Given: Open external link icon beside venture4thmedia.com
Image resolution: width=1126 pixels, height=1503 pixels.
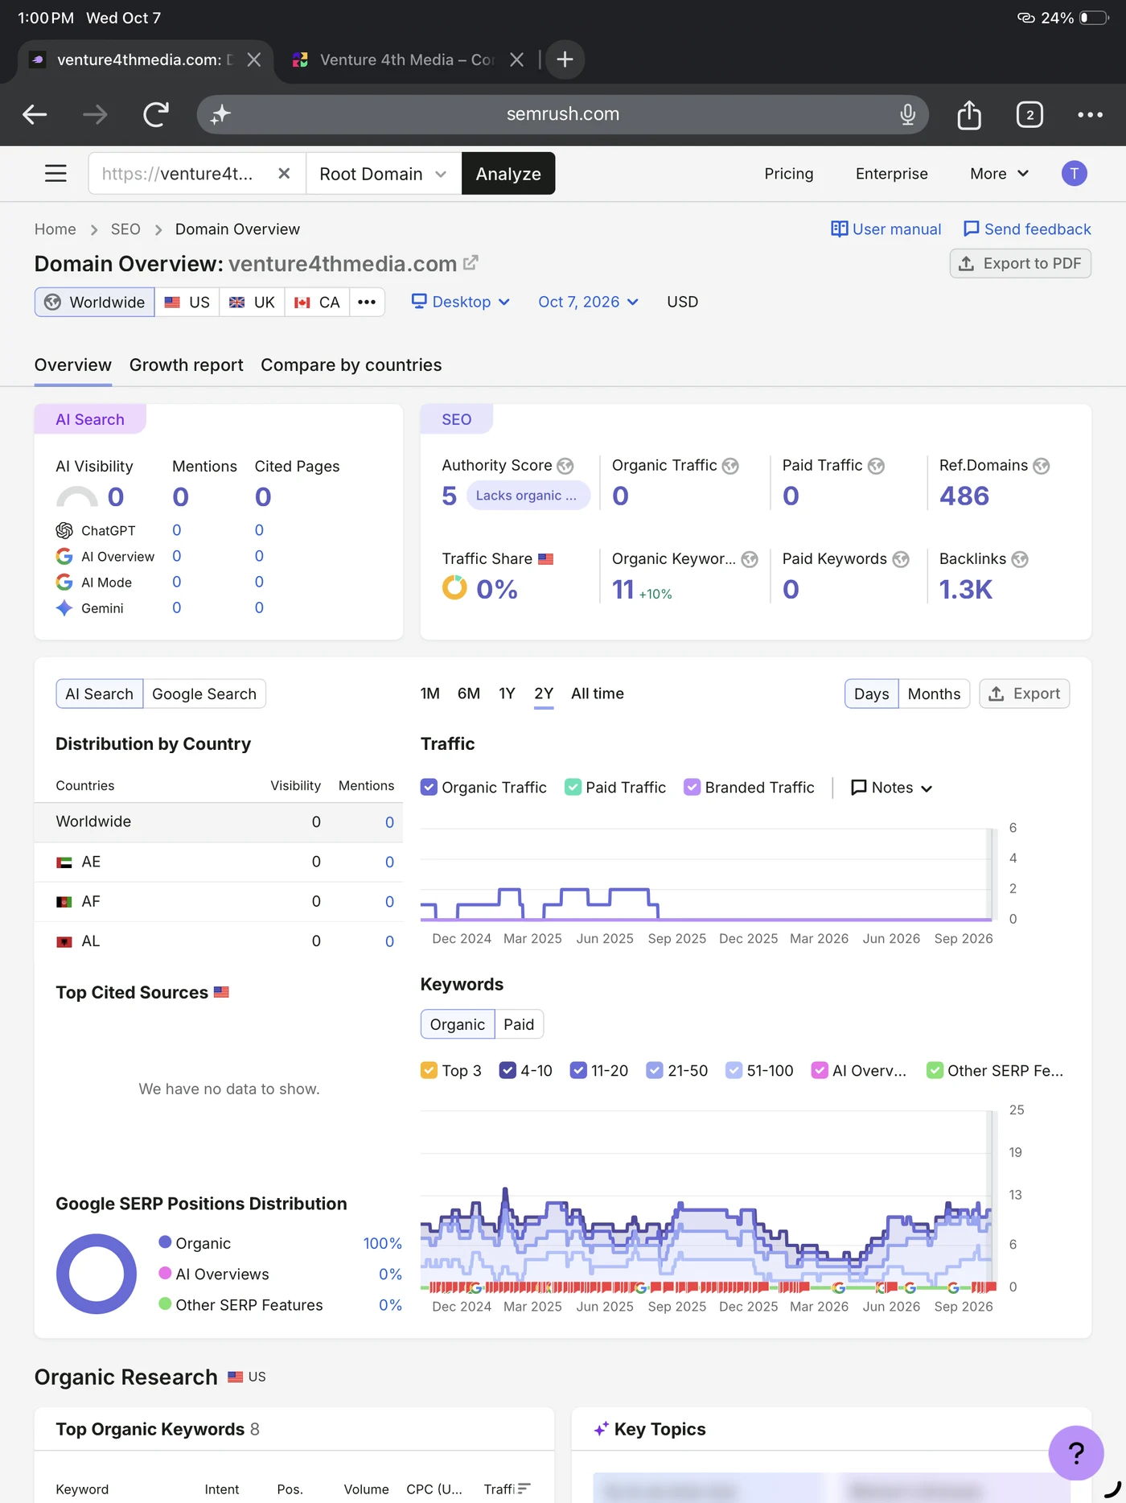Looking at the screenshot, I should [471, 263].
